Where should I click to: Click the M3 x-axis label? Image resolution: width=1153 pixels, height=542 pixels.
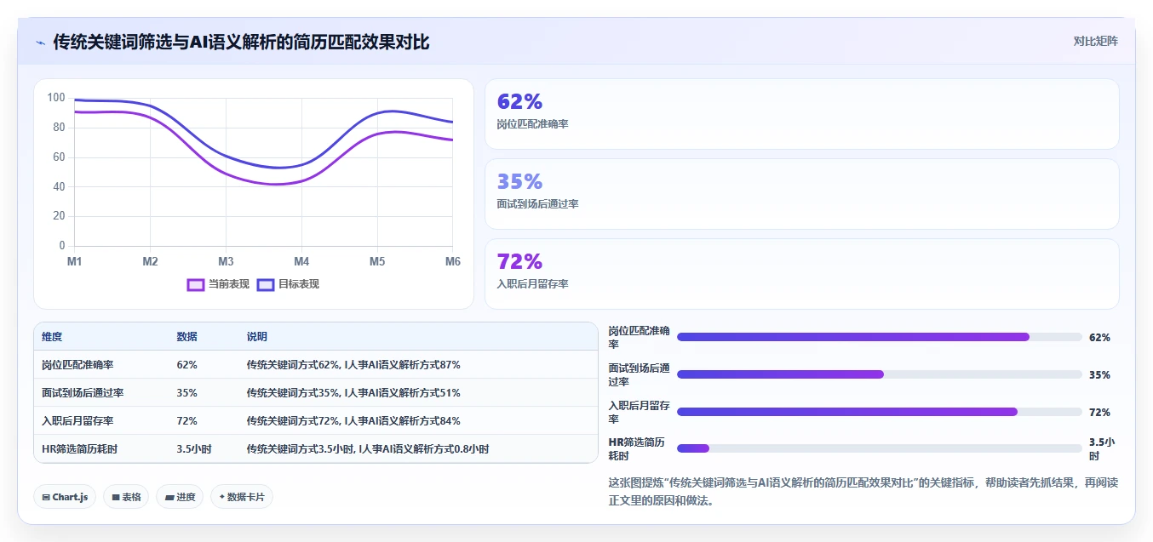coord(226,261)
